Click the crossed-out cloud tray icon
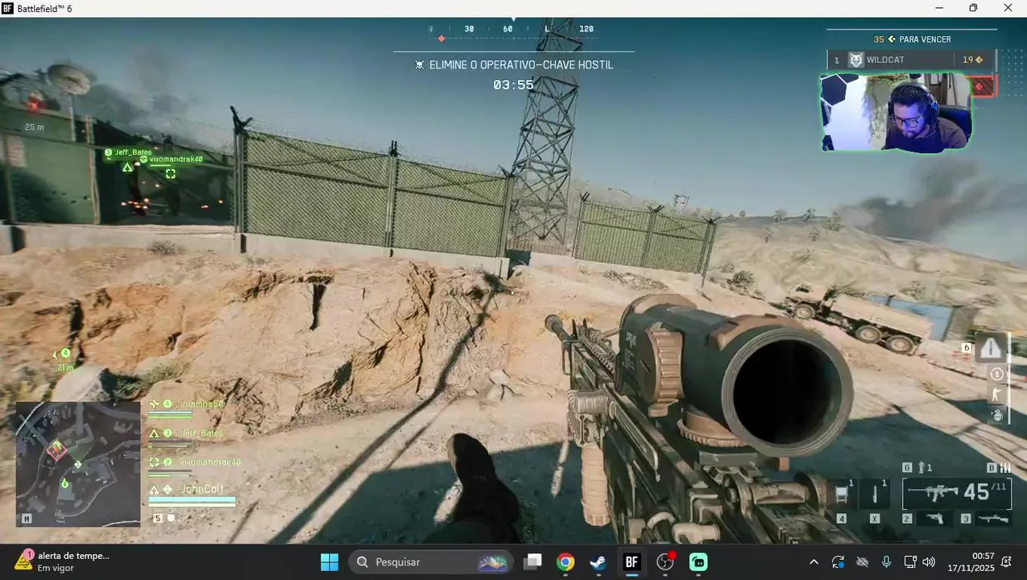Viewport: 1027px width, 580px height. (x=862, y=561)
